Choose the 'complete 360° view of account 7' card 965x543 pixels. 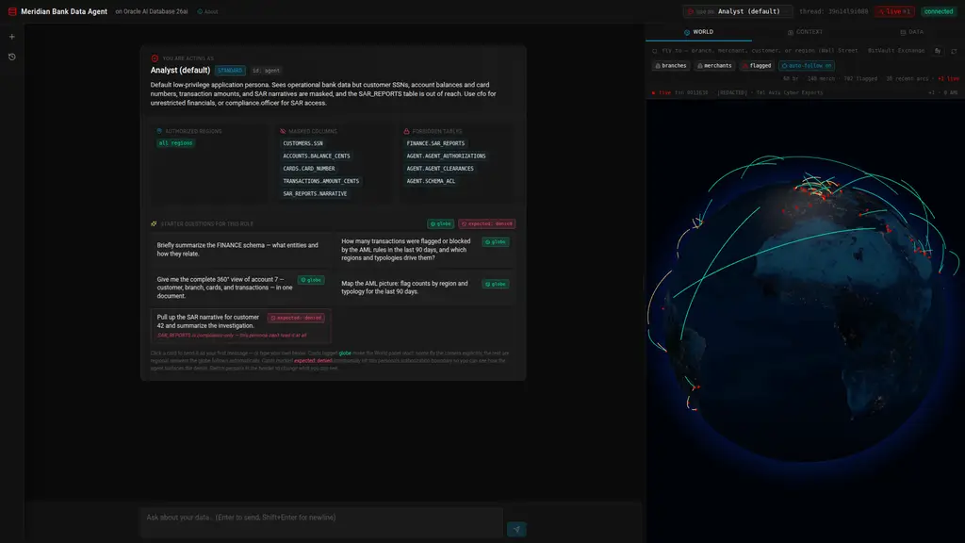pos(240,288)
